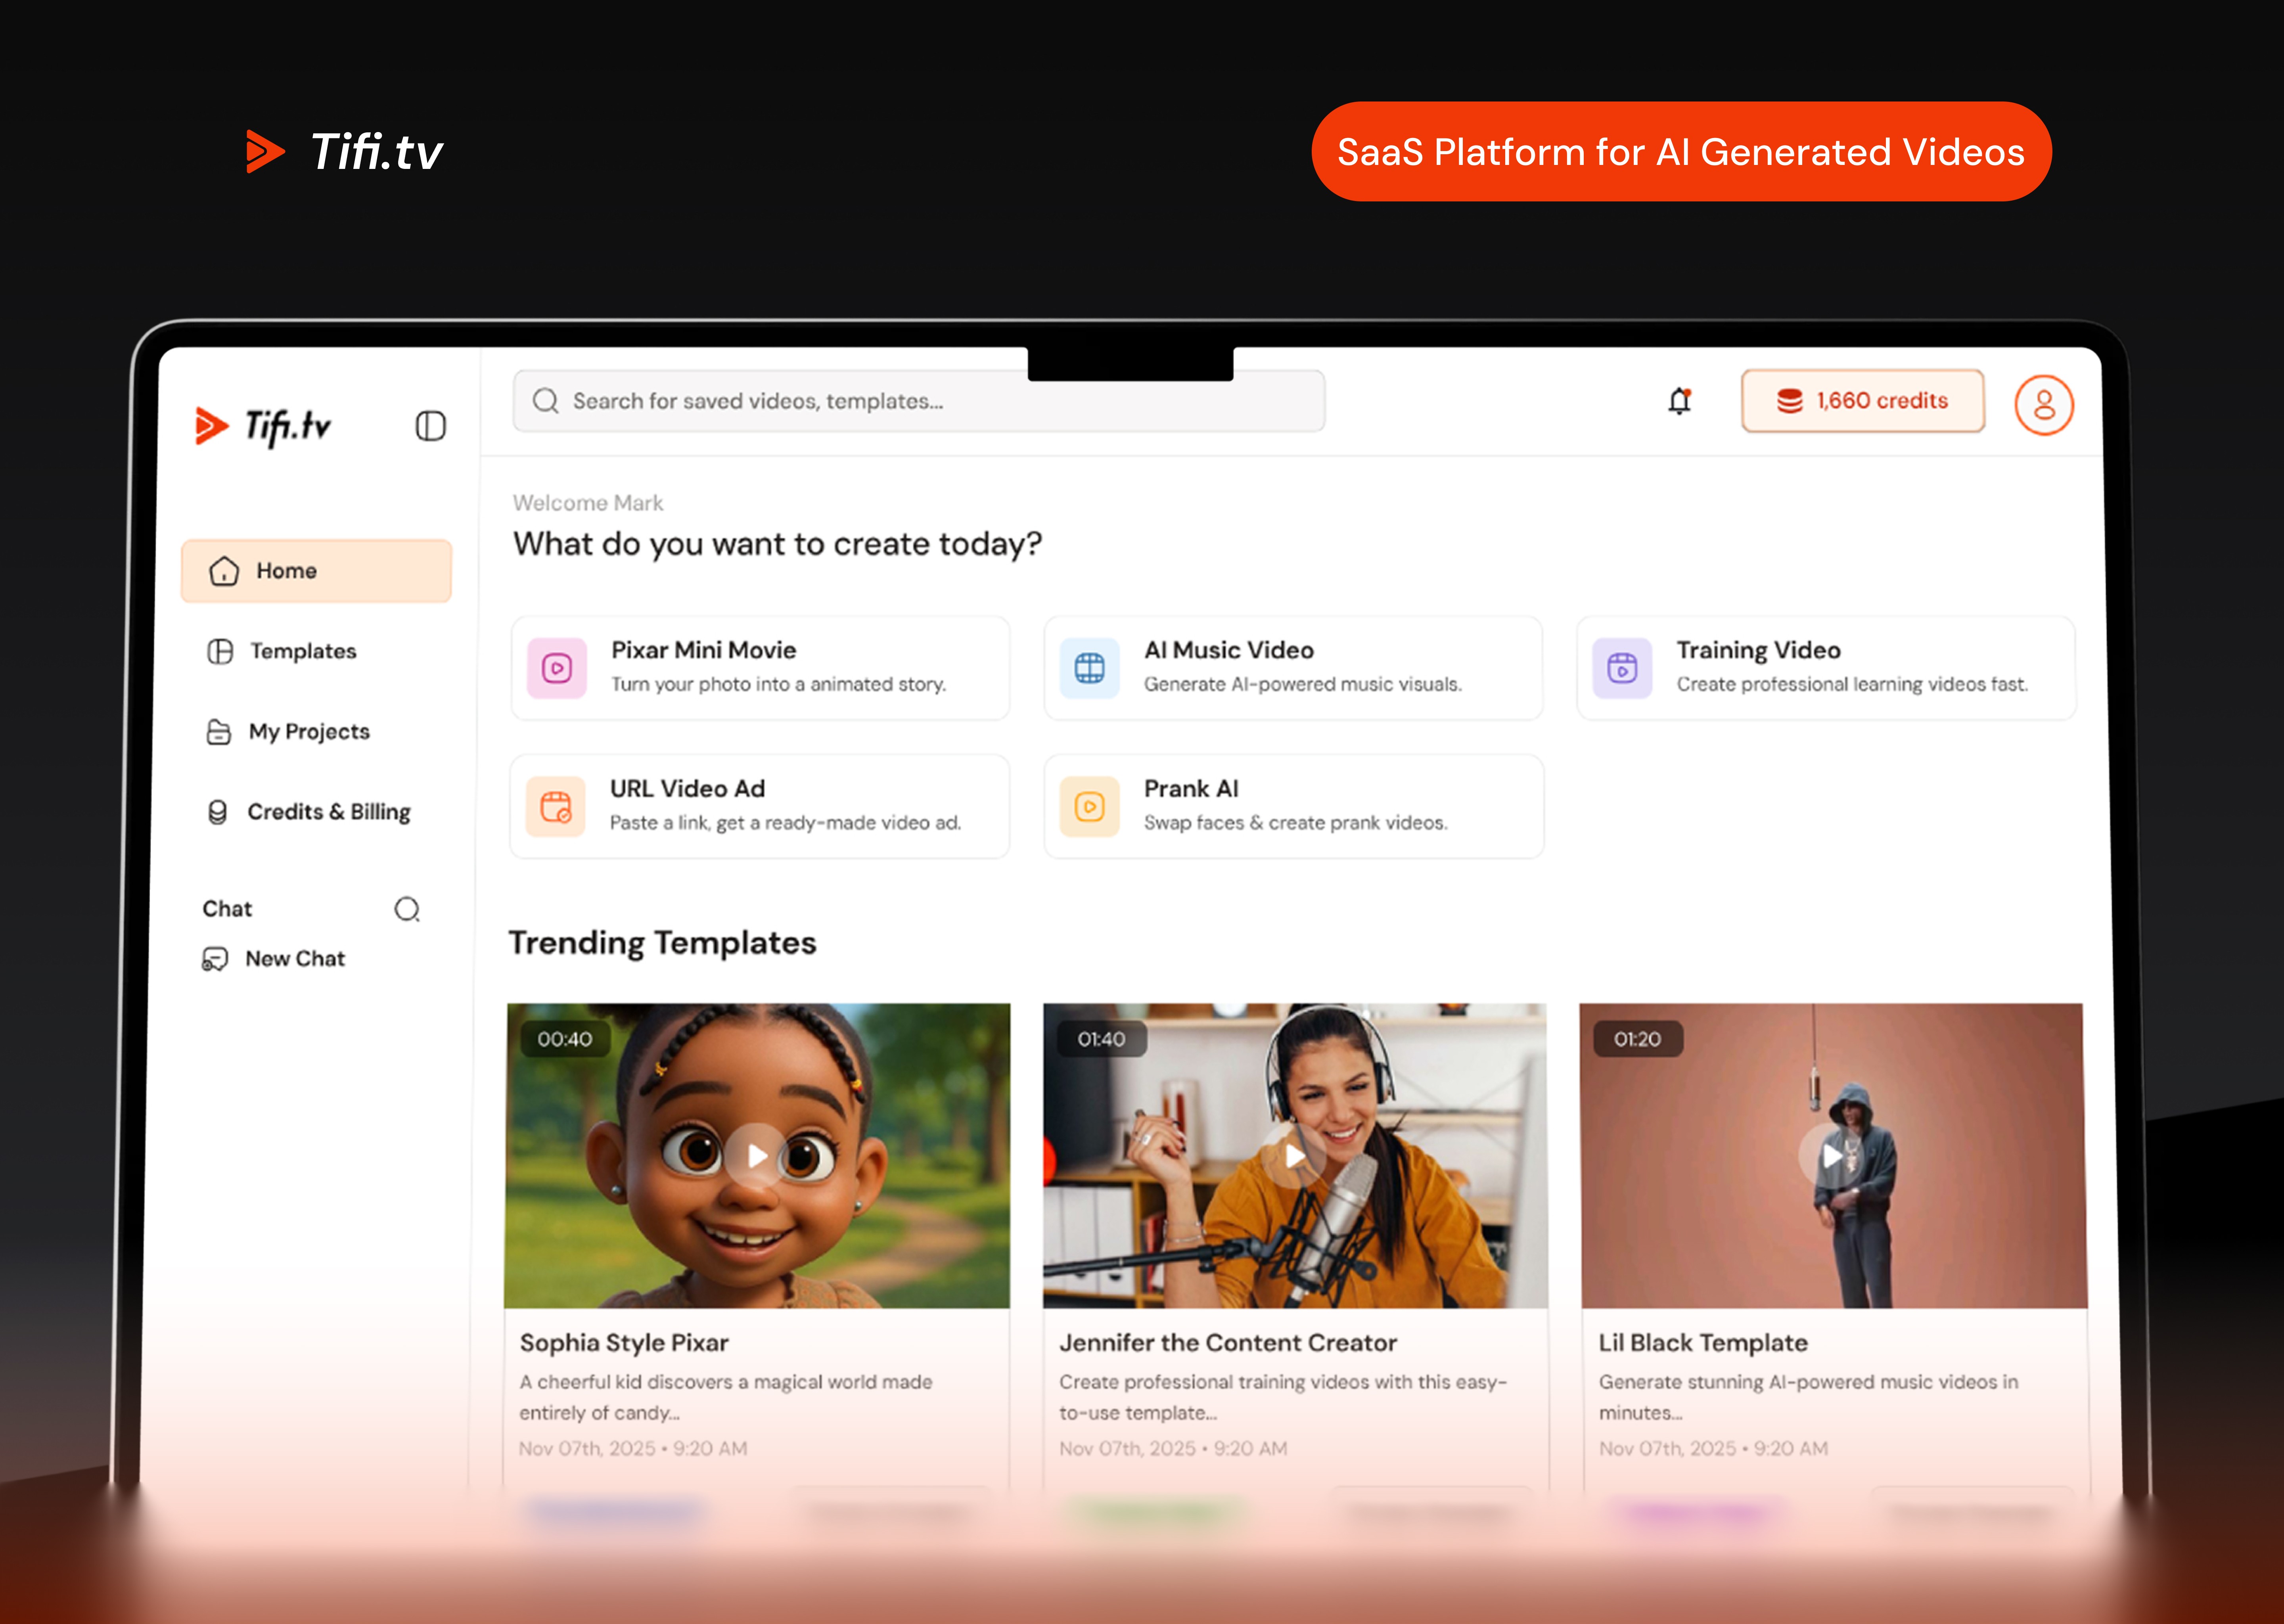
Task: Click the chat search magnifier icon
Action: tap(407, 909)
